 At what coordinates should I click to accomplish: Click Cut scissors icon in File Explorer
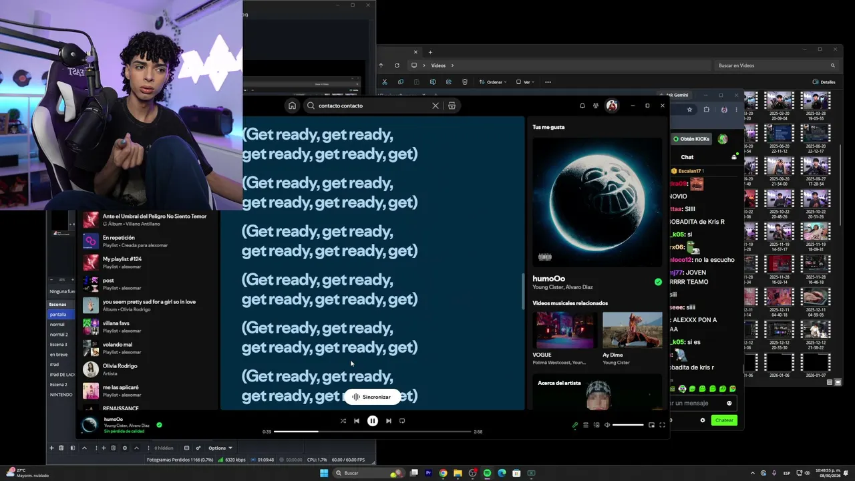click(385, 82)
